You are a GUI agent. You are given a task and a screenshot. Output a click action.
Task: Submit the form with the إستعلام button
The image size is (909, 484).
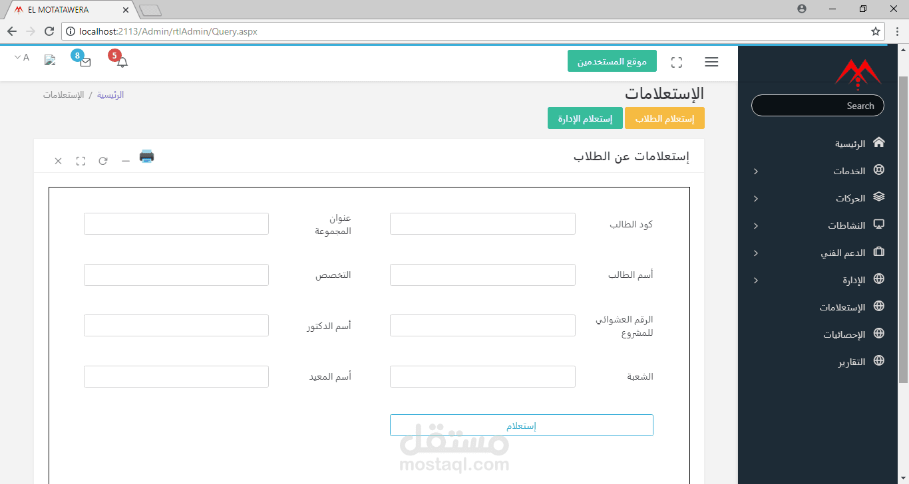522,425
